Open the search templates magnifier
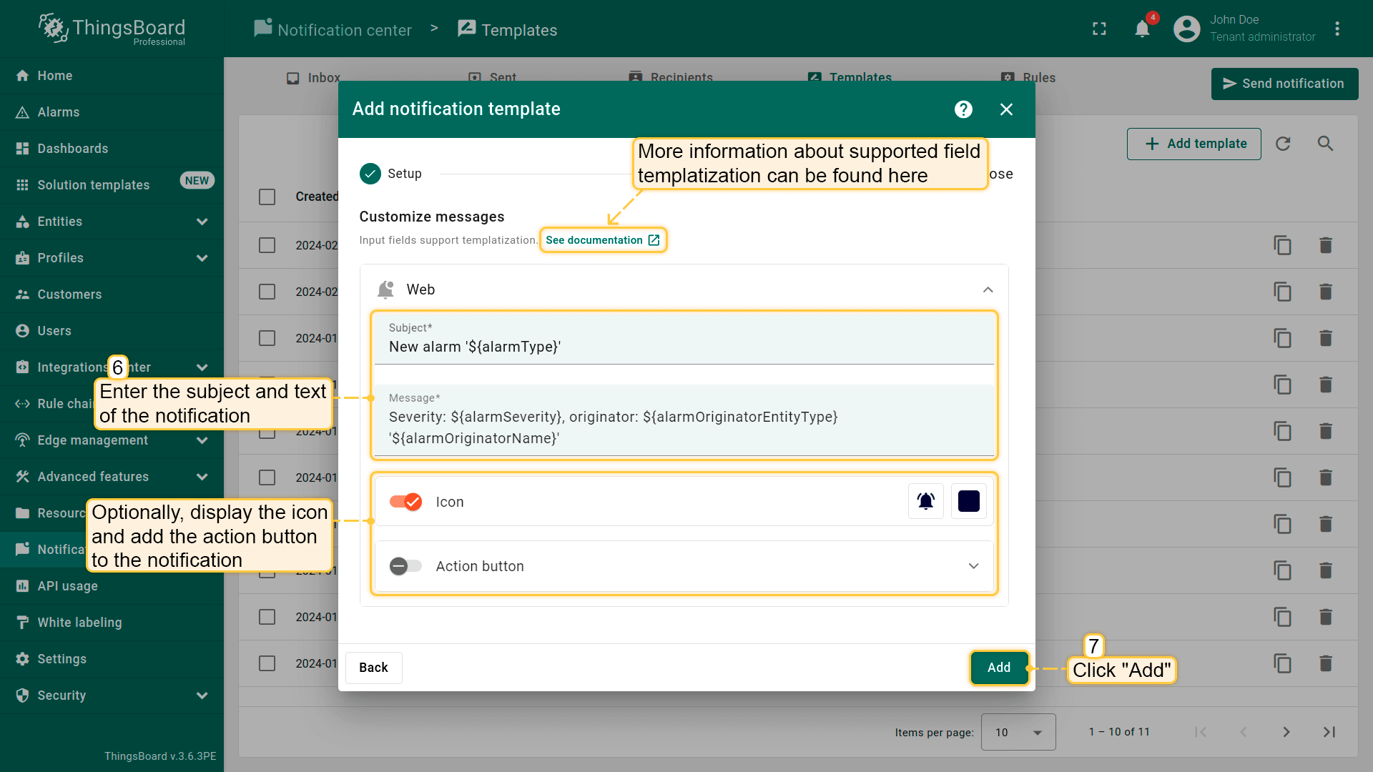Image resolution: width=1373 pixels, height=772 pixels. (1325, 144)
